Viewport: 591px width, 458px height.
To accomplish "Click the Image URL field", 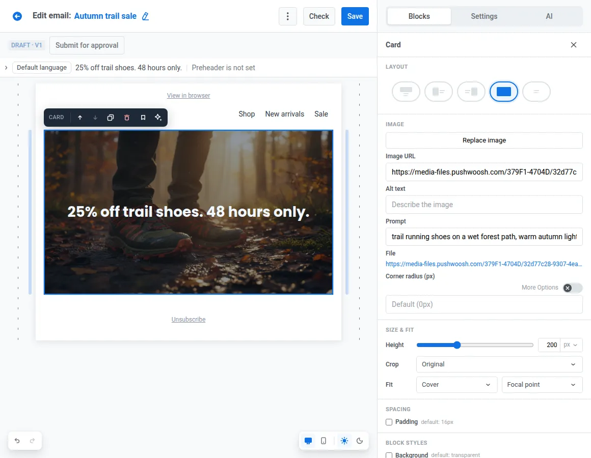I will pyautogui.click(x=484, y=172).
